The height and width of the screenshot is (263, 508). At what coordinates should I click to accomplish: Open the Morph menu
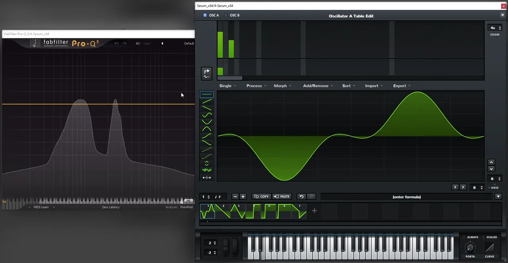coord(283,86)
